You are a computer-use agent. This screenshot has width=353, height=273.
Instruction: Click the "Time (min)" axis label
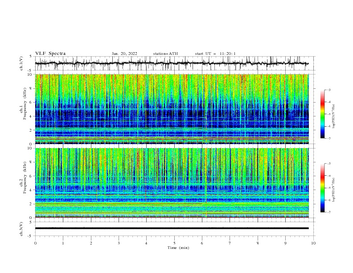(x=178, y=248)
